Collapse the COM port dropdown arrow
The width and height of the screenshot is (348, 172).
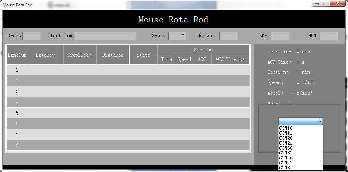coord(320,122)
